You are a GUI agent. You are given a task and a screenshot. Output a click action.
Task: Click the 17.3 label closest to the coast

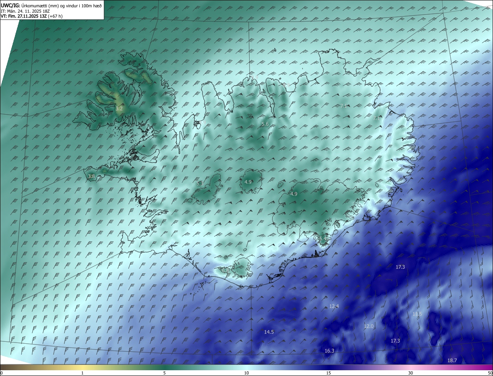coord(400,267)
